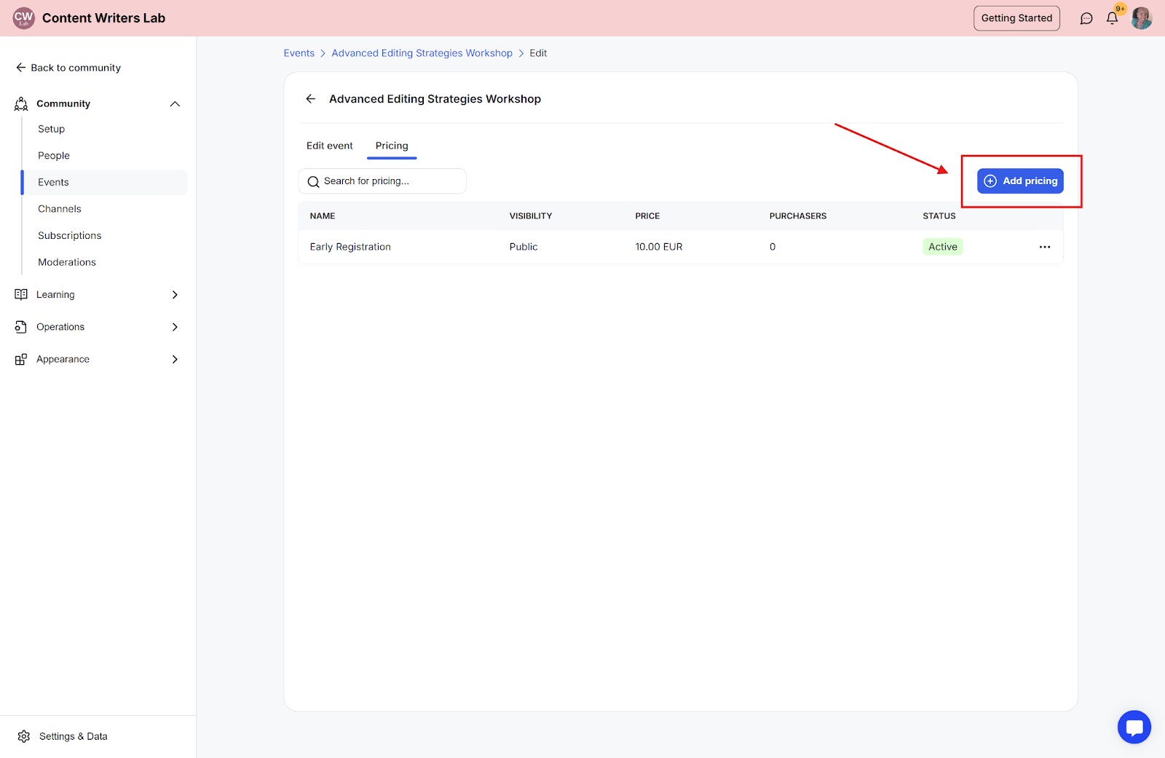Click the Add pricing button

(1020, 181)
